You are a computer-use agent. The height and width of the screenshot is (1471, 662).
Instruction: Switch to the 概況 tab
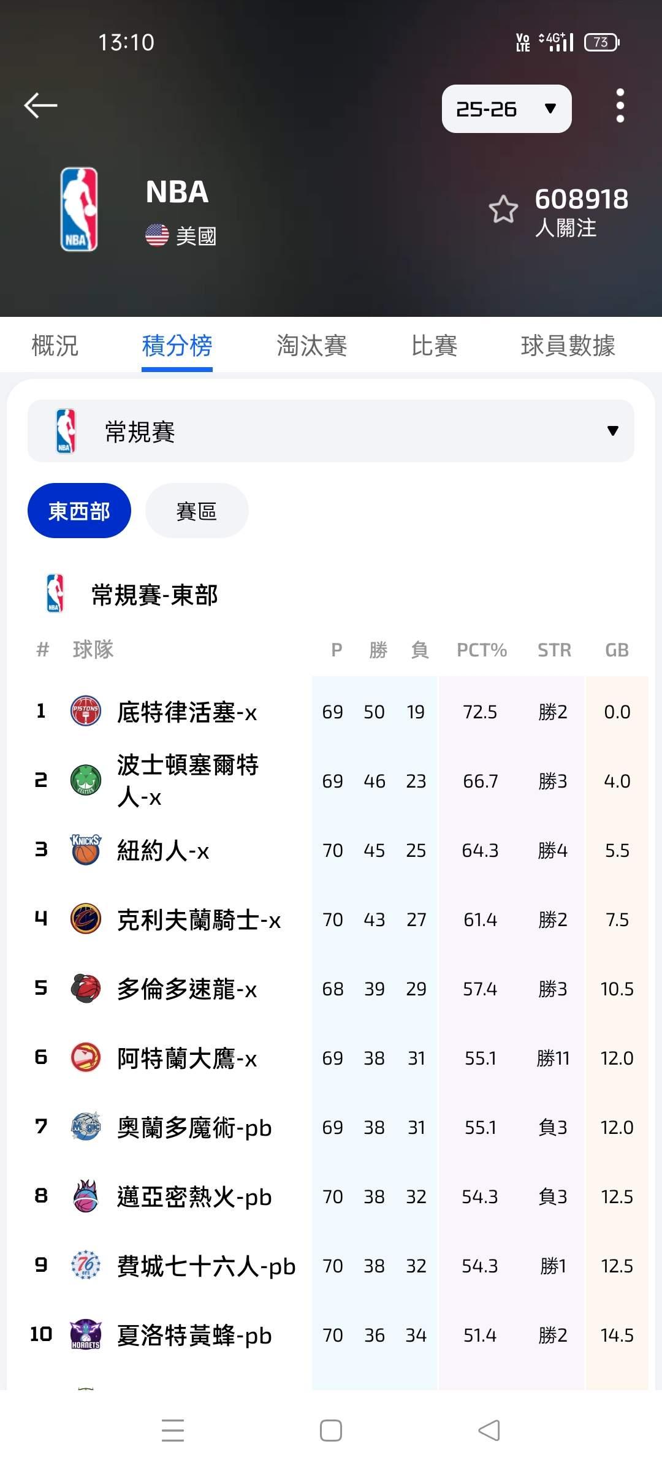55,346
